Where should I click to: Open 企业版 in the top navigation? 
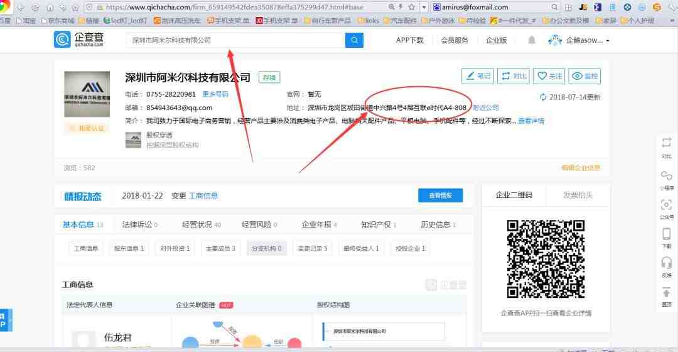[496, 40]
